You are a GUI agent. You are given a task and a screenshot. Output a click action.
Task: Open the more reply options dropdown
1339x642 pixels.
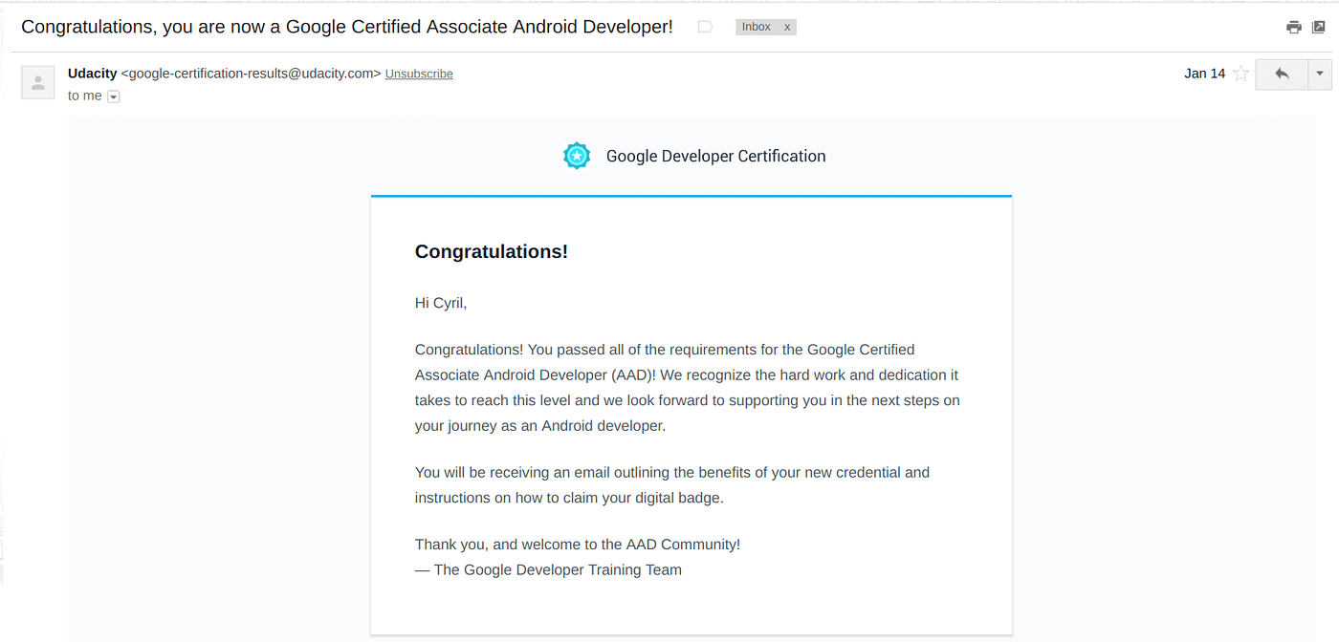coord(1320,74)
